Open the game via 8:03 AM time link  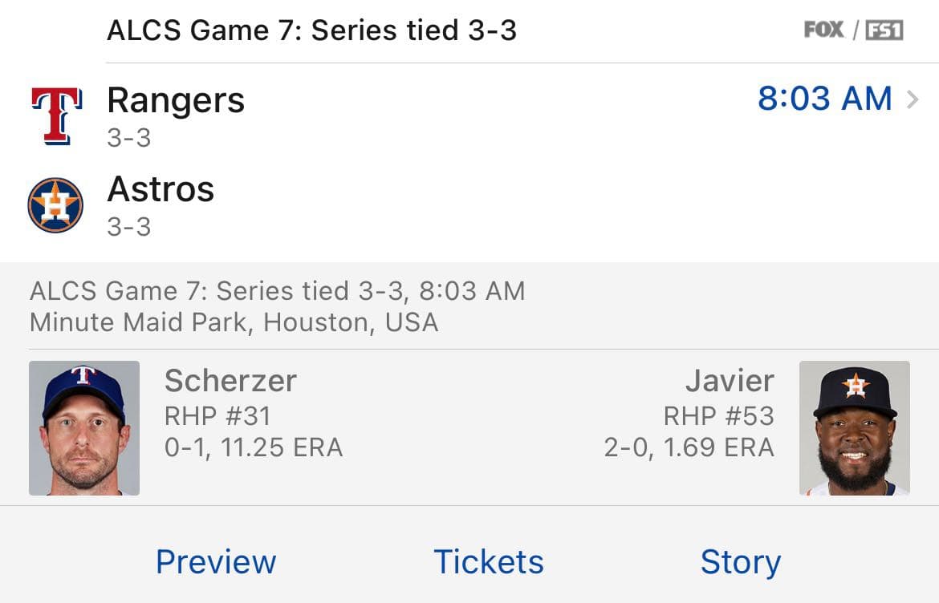point(825,98)
